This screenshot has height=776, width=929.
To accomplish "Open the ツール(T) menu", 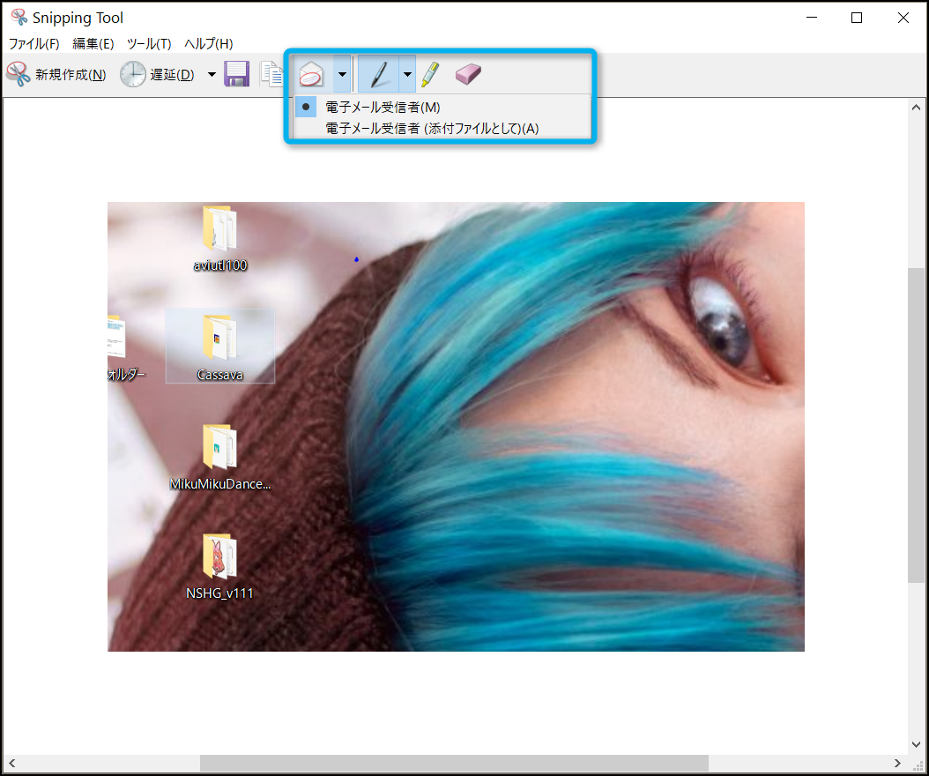I will click(x=149, y=43).
